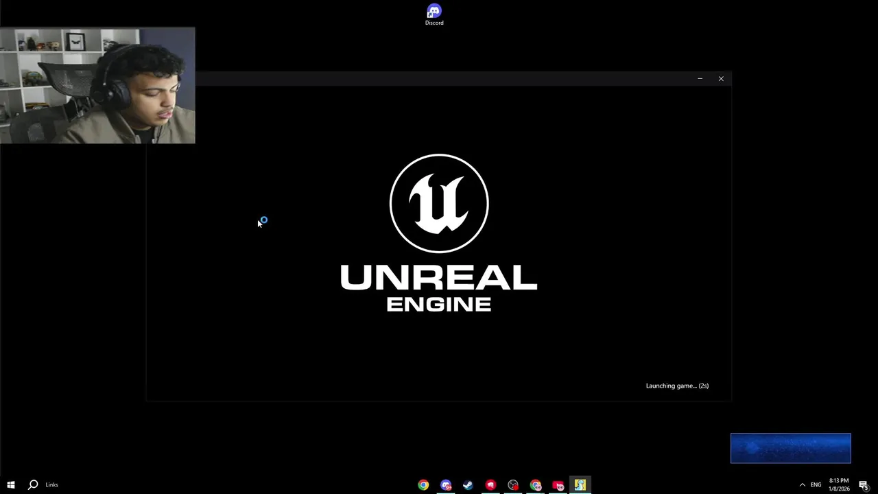Image resolution: width=878 pixels, height=494 pixels.
Task: Click the taskbar search magnifier icon
Action: click(32, 484)
